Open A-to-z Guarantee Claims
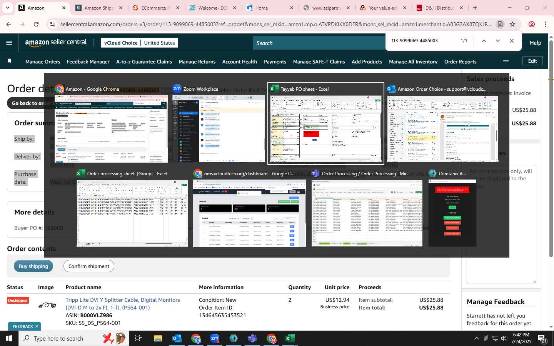Image resolution: width=554 pixels, height=346 pixels. pos(144,62)
